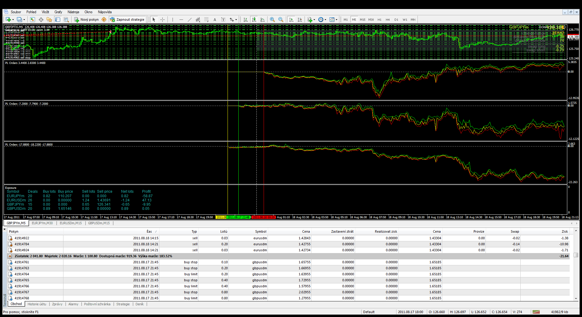
Task: Open the Soubor menu
Action: (16, 12)
